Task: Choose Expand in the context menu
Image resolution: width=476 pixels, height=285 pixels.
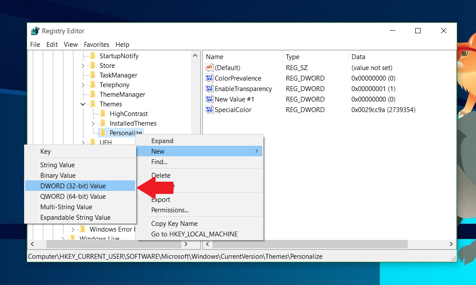Action: [x=200, y=141]
